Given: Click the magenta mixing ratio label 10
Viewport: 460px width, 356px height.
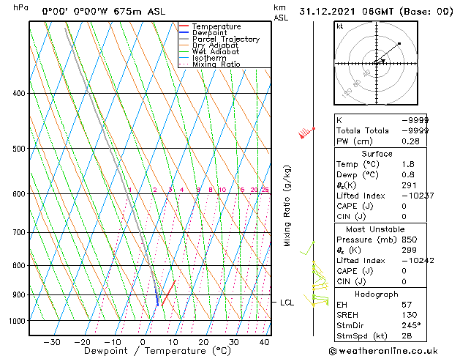Looking at the screenshot, I should point(222,190).
